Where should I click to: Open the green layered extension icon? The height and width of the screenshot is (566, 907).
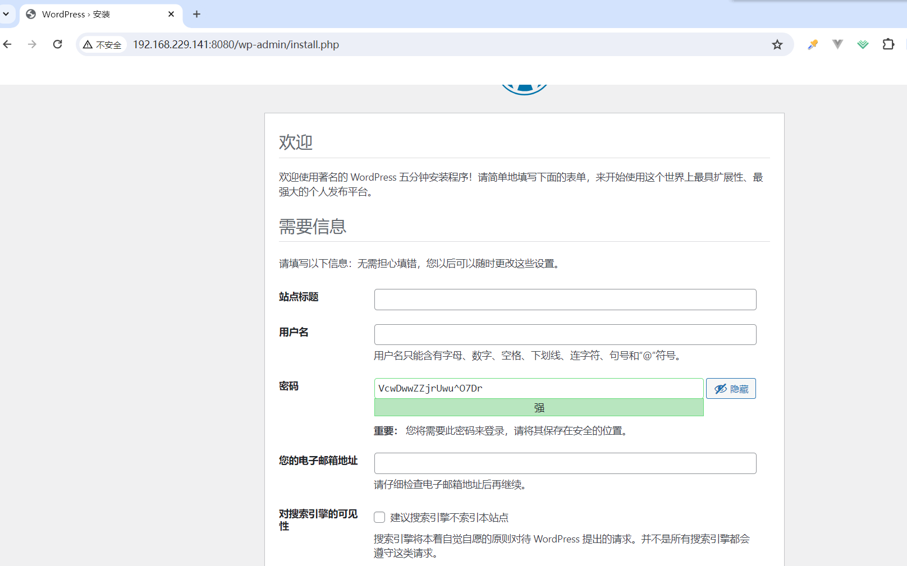pyautogui.click(x=863, y=44)
